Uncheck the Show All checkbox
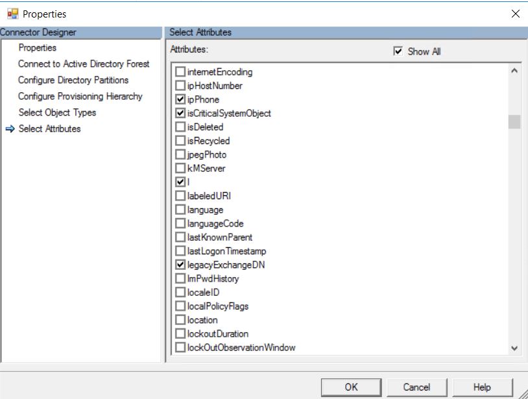This screenshot has height=399, width=528. coord(398,51)
